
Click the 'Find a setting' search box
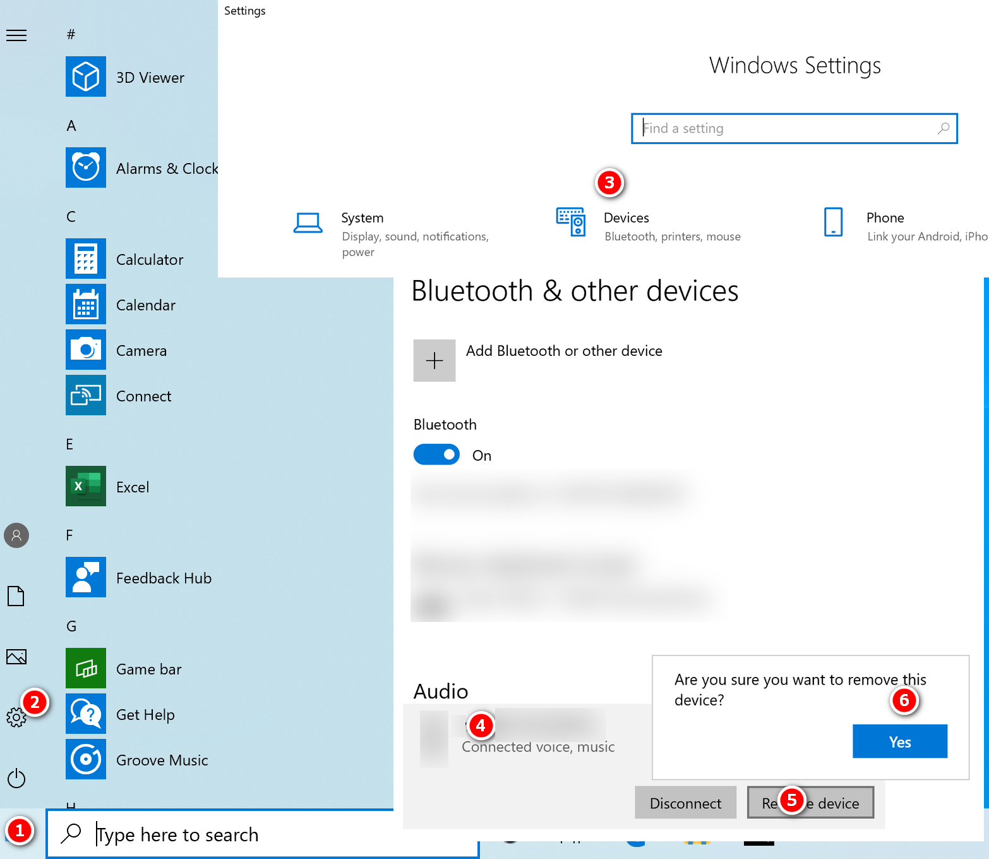coord(794,128)
